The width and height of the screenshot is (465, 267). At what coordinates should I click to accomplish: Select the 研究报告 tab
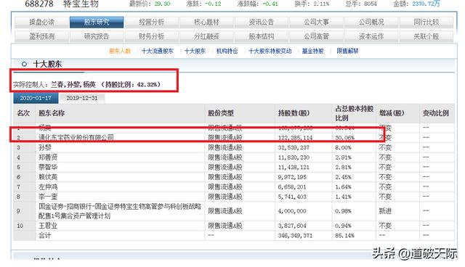(97, 36)
